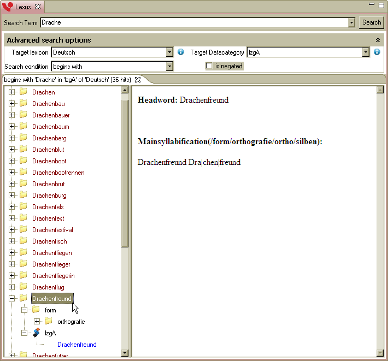The height and width of the screenshot is (361, 388).
Task: Close the search results tab
Action: point(138,80)
